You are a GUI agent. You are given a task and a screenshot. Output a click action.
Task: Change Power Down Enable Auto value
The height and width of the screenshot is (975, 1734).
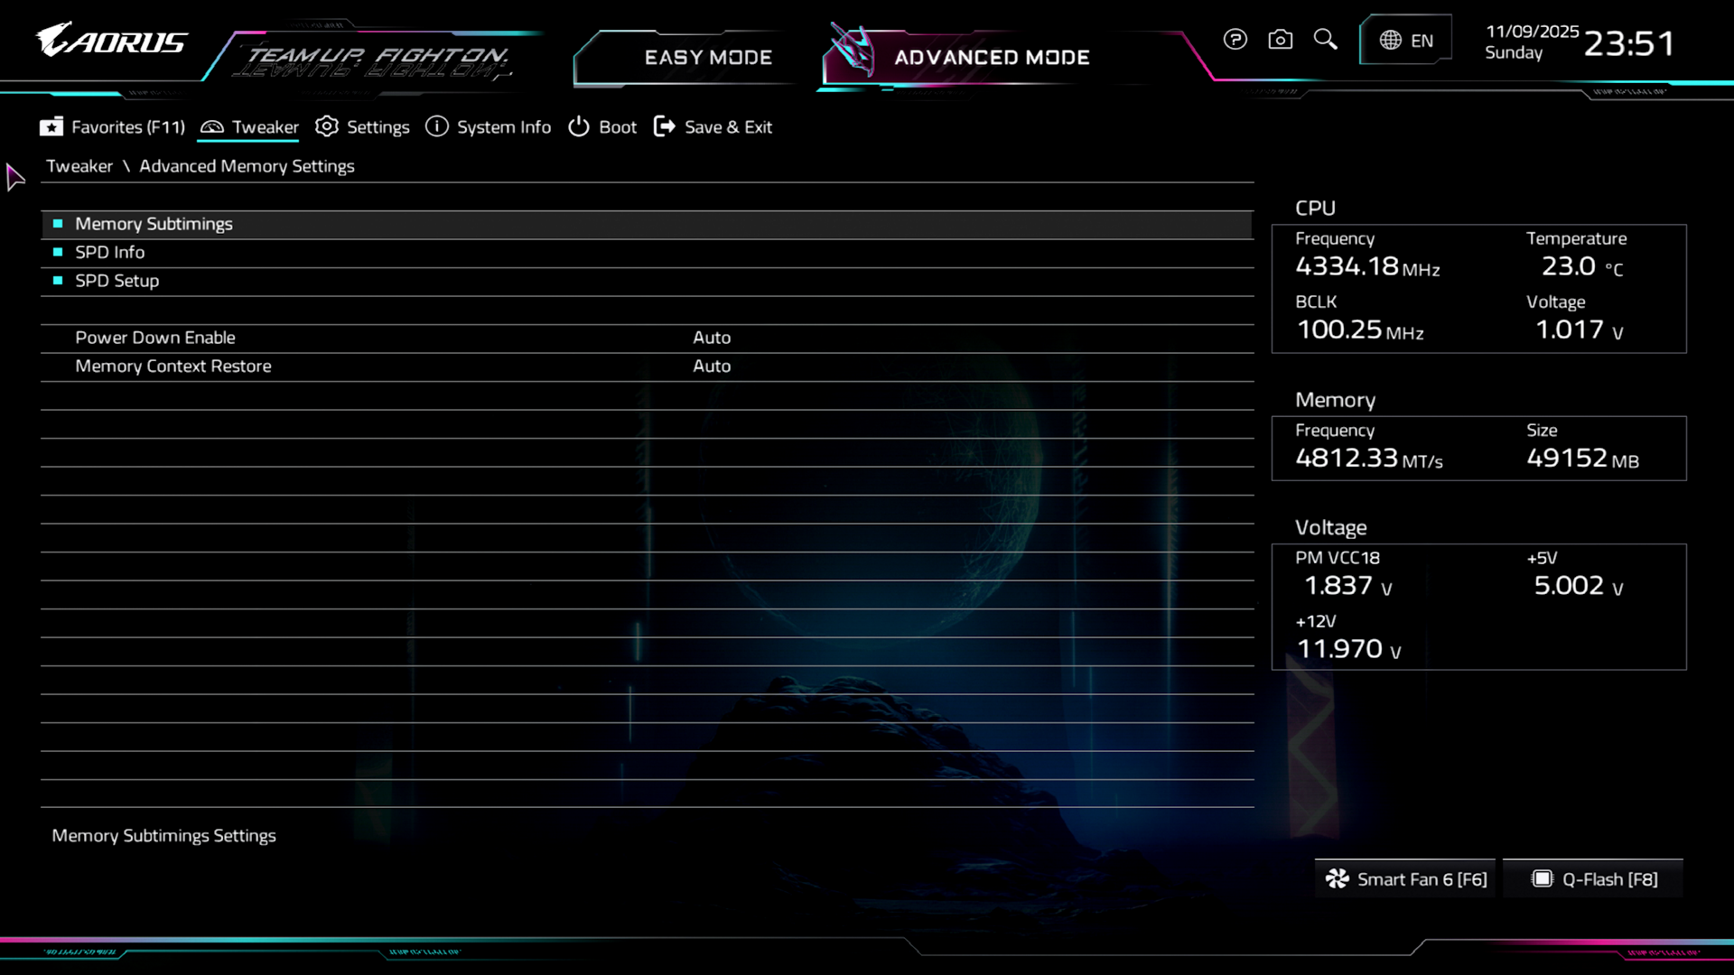pyautogui.click(x=712, y=338)
